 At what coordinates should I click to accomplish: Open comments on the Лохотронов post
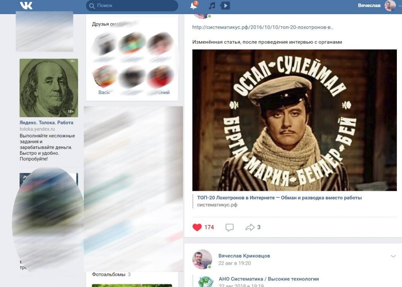click(x=229, y=227)
